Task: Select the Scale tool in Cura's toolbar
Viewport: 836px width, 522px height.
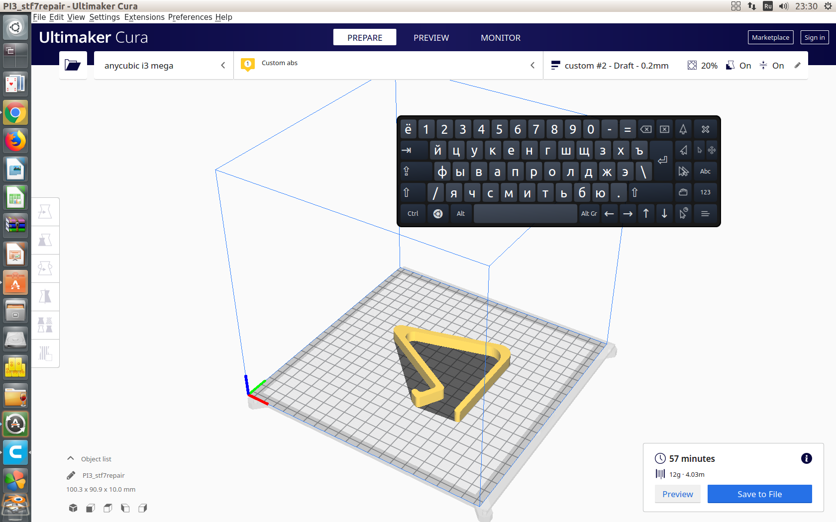Action: [x=45, y=240]
